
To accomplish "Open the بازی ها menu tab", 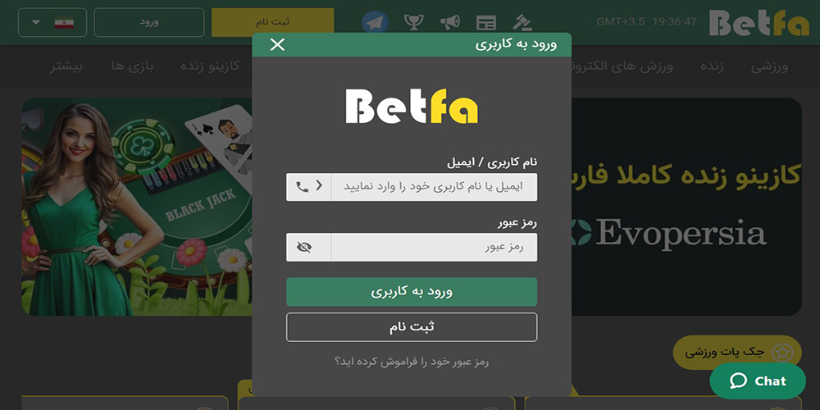I will 132,66.
